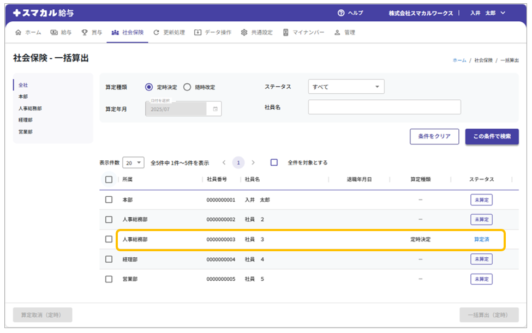Click the Help question mark icon
Image resolution: width=532 pixels, height=333 pixels.
click(341, 13)
